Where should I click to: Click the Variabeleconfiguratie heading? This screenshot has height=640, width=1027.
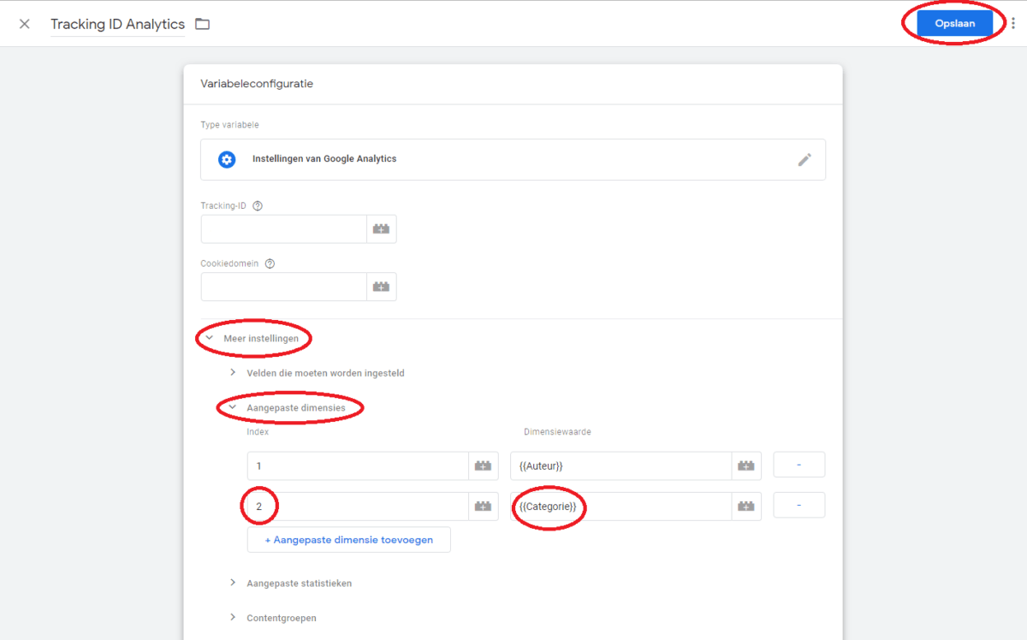(257, 84)
